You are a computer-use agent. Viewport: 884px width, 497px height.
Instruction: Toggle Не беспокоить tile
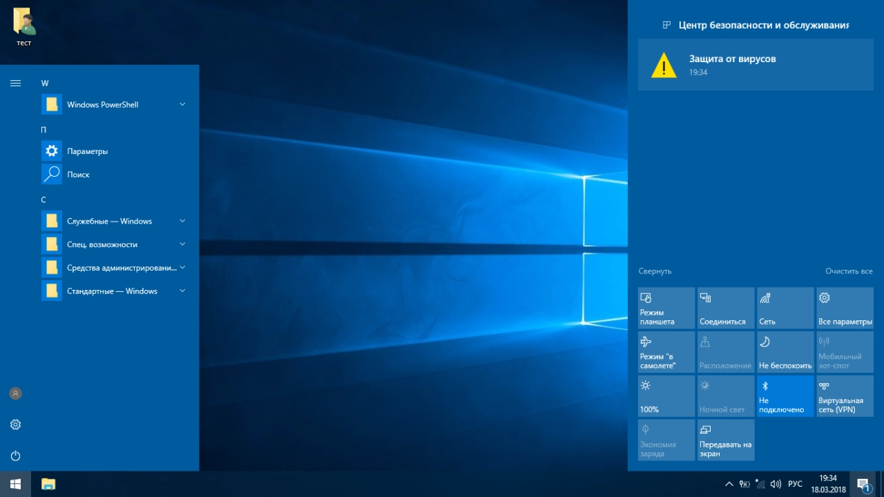(x=785, y=352)
